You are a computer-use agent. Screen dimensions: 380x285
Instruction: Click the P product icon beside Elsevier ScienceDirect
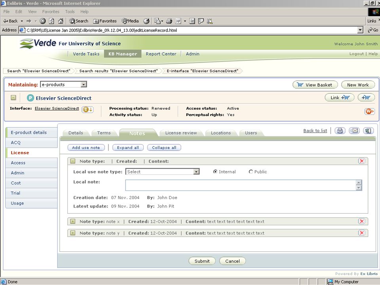click(x=30, y=98)
